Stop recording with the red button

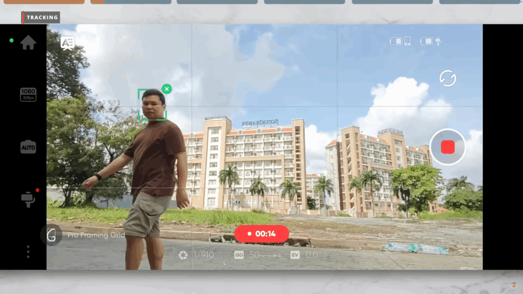click(x=447, y=147)
